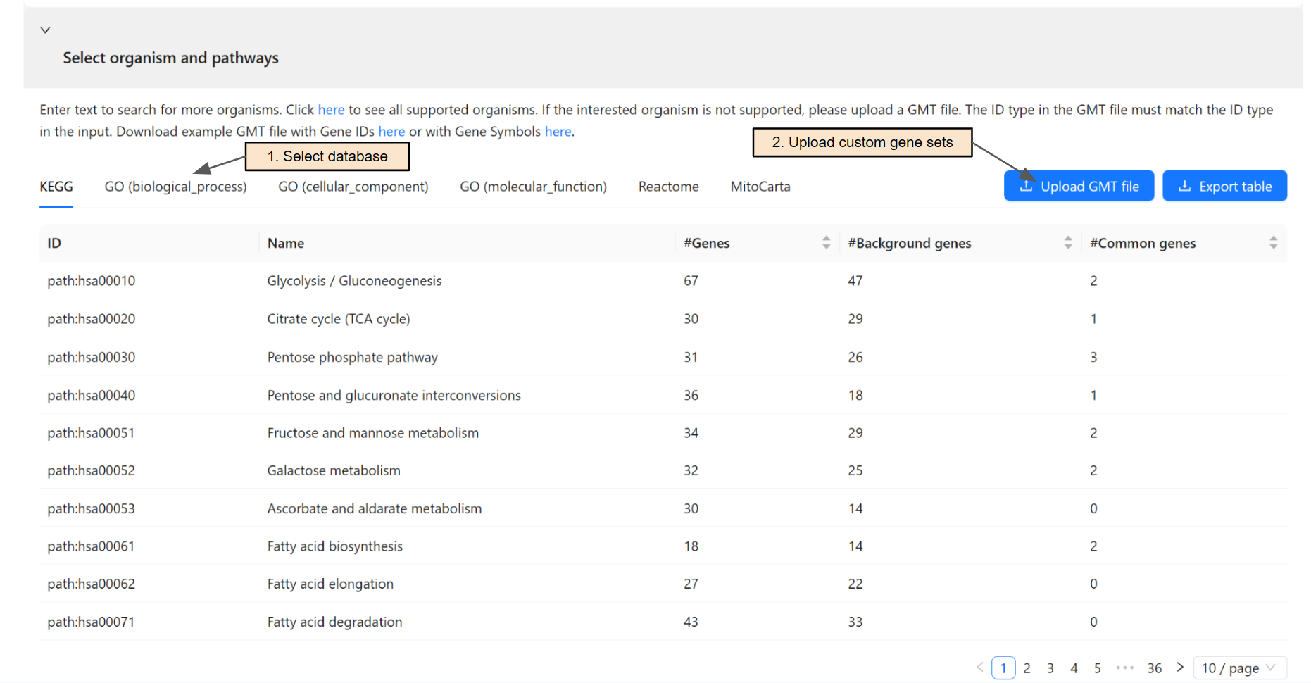Go to next page arrow
Viewport: 1311px width, 683px height.
tap(1180, 668)
